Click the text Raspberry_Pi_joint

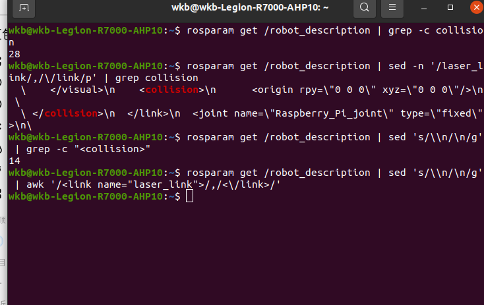point(329,113)
